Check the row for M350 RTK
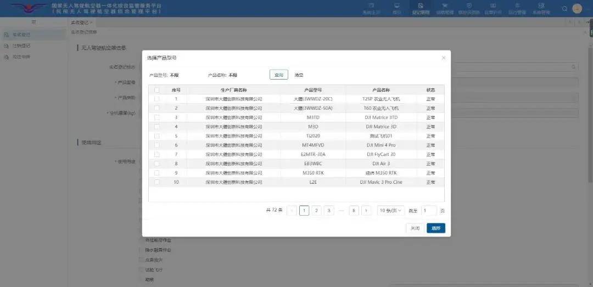Viewport: 593px width, 287px height. (x=156, y=173)
